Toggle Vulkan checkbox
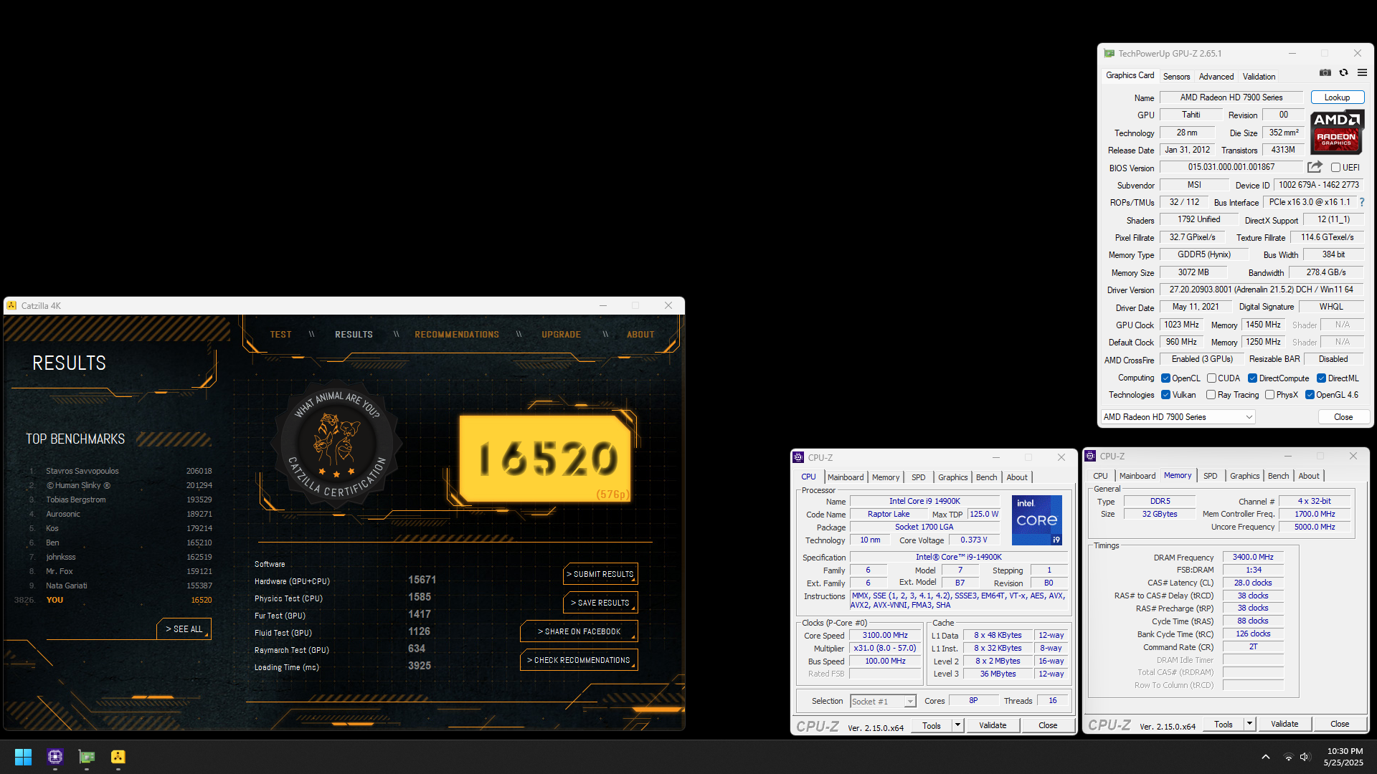The width and height of the screenshot is (1377, 774). (x=1165, y=395)
